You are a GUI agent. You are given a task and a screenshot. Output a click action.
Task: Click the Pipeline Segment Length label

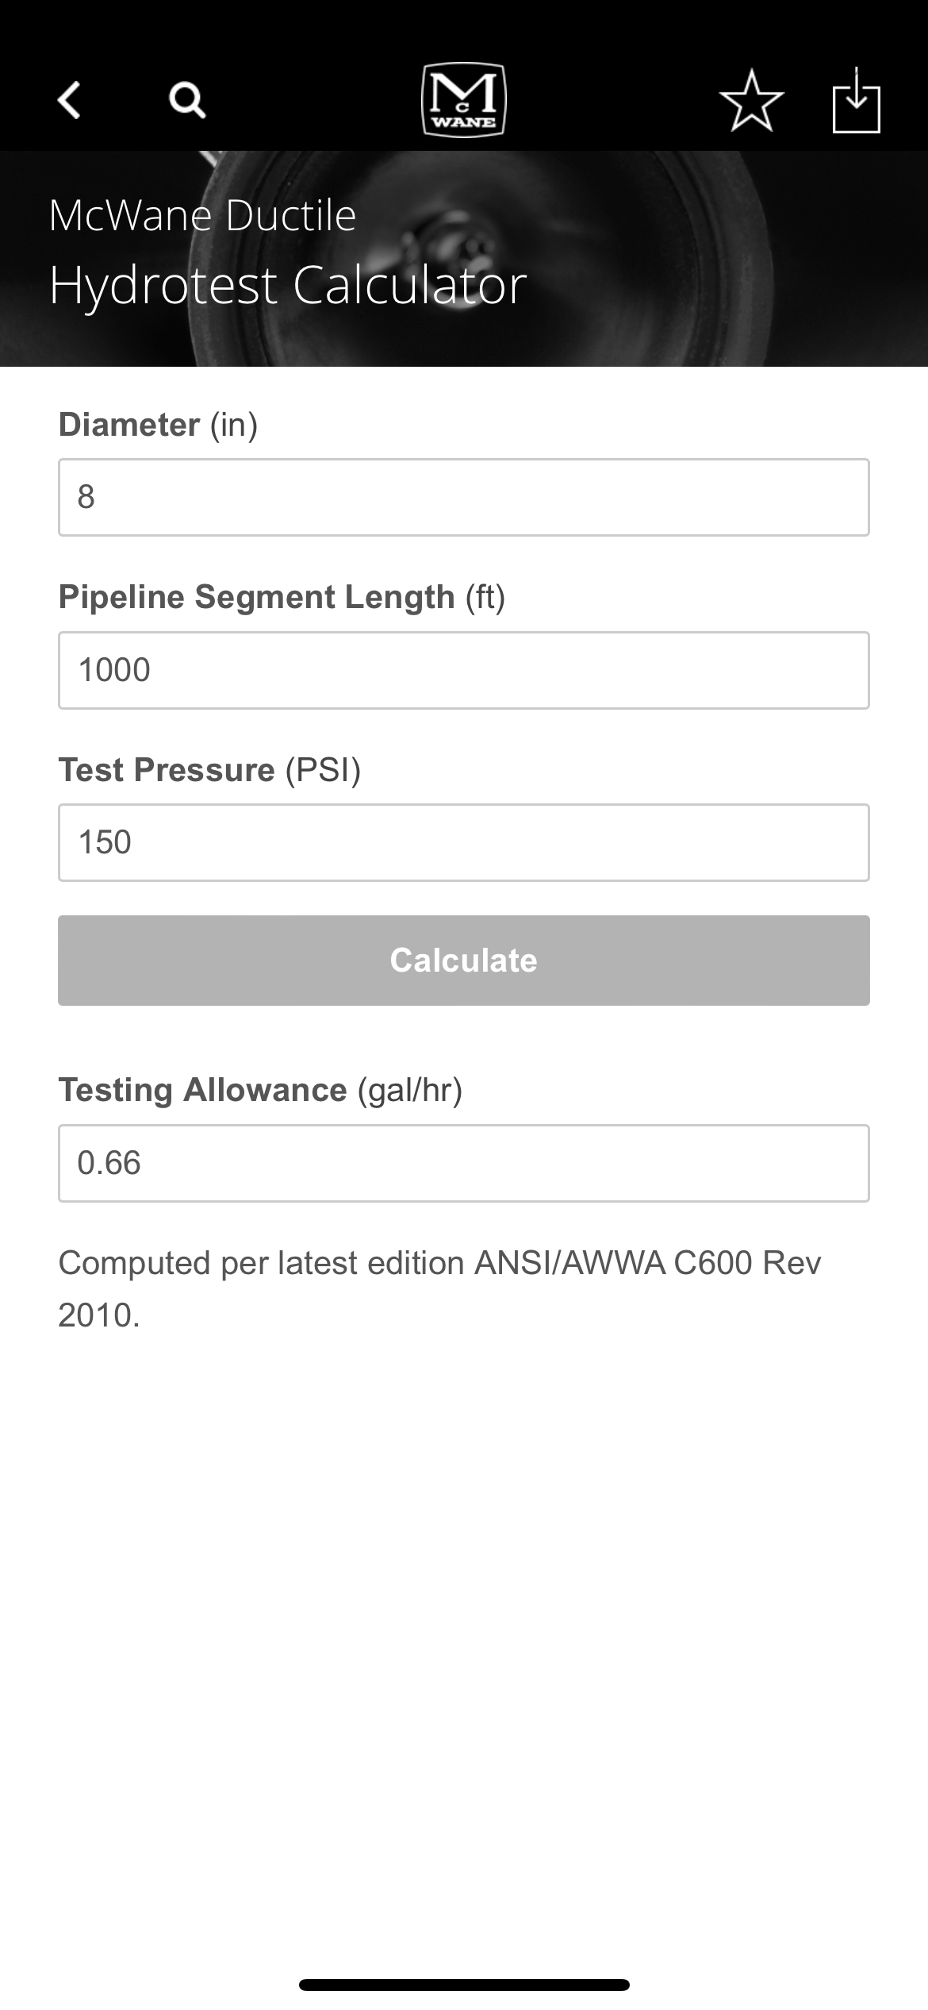click(282, 597)
